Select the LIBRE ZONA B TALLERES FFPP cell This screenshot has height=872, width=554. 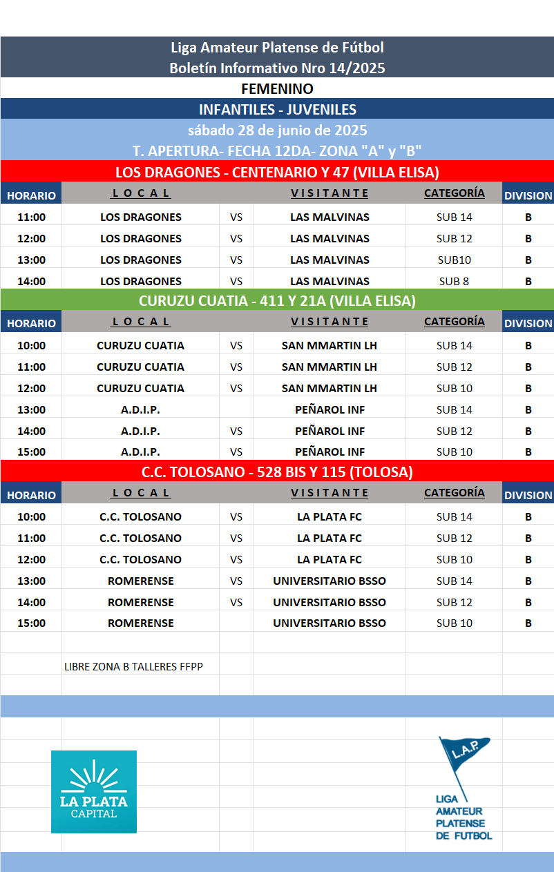point(133,667)
